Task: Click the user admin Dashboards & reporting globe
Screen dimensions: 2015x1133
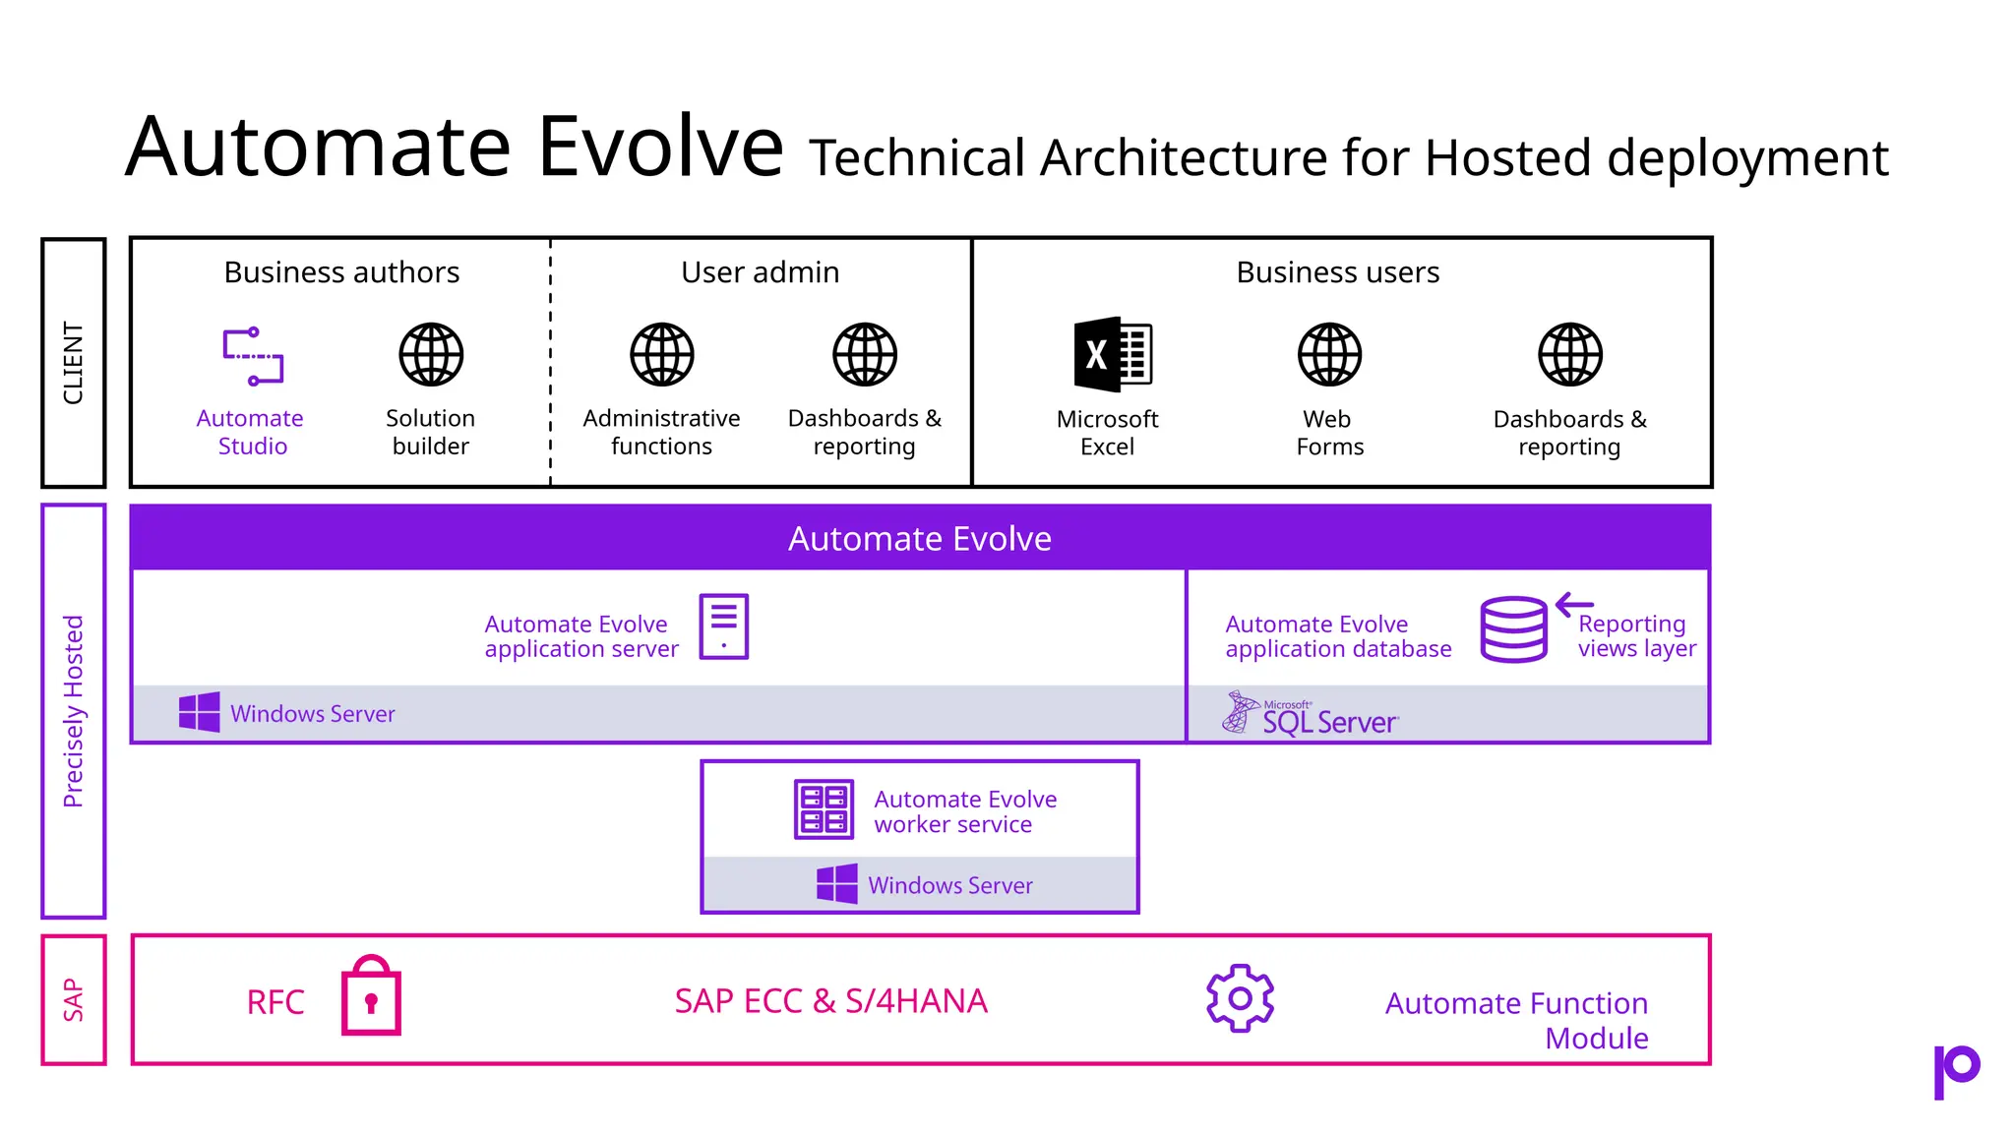Action: pyautogui.click(x=864, y=354)
